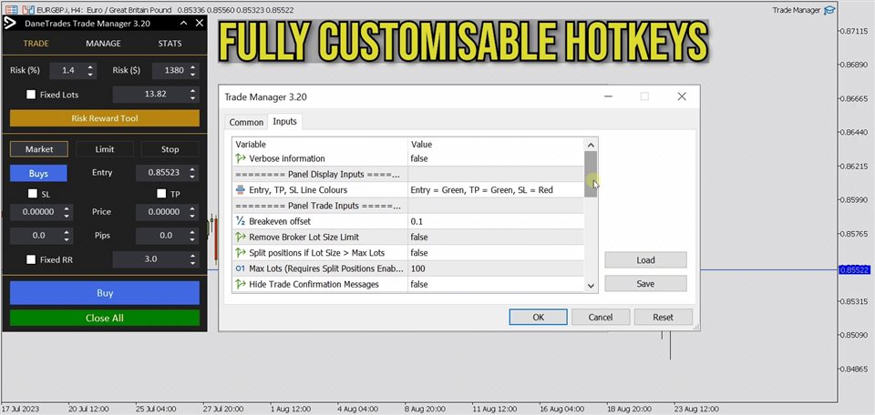Click the Breakeven offset row icon
The image size is (875, 415).
(241, 221)
